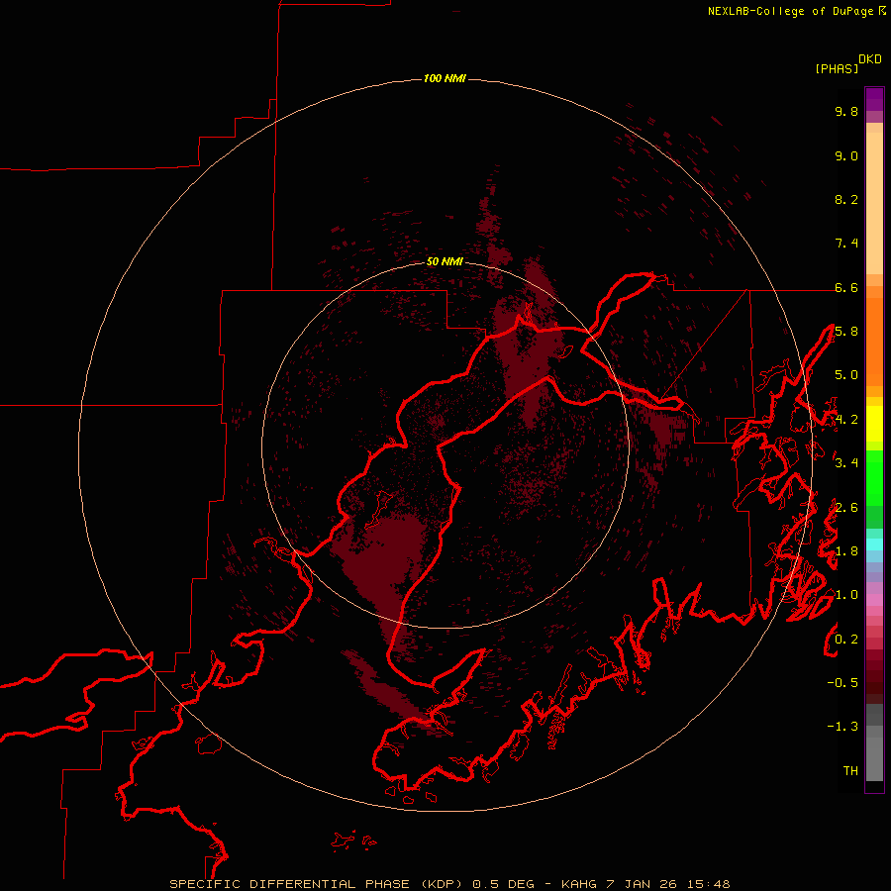Click the 0.2 scale value
Screen dimensions: 891x891
(846, 640)
